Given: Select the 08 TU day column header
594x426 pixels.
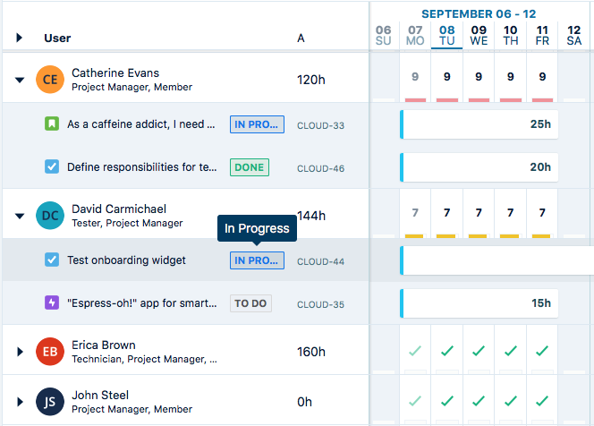Looking at the screenshot, I should click(446, 35).
